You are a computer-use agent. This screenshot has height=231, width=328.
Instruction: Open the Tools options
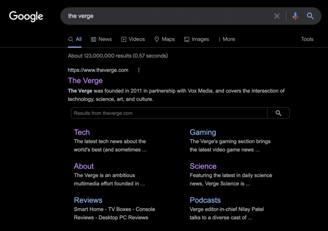coord(307,39)
